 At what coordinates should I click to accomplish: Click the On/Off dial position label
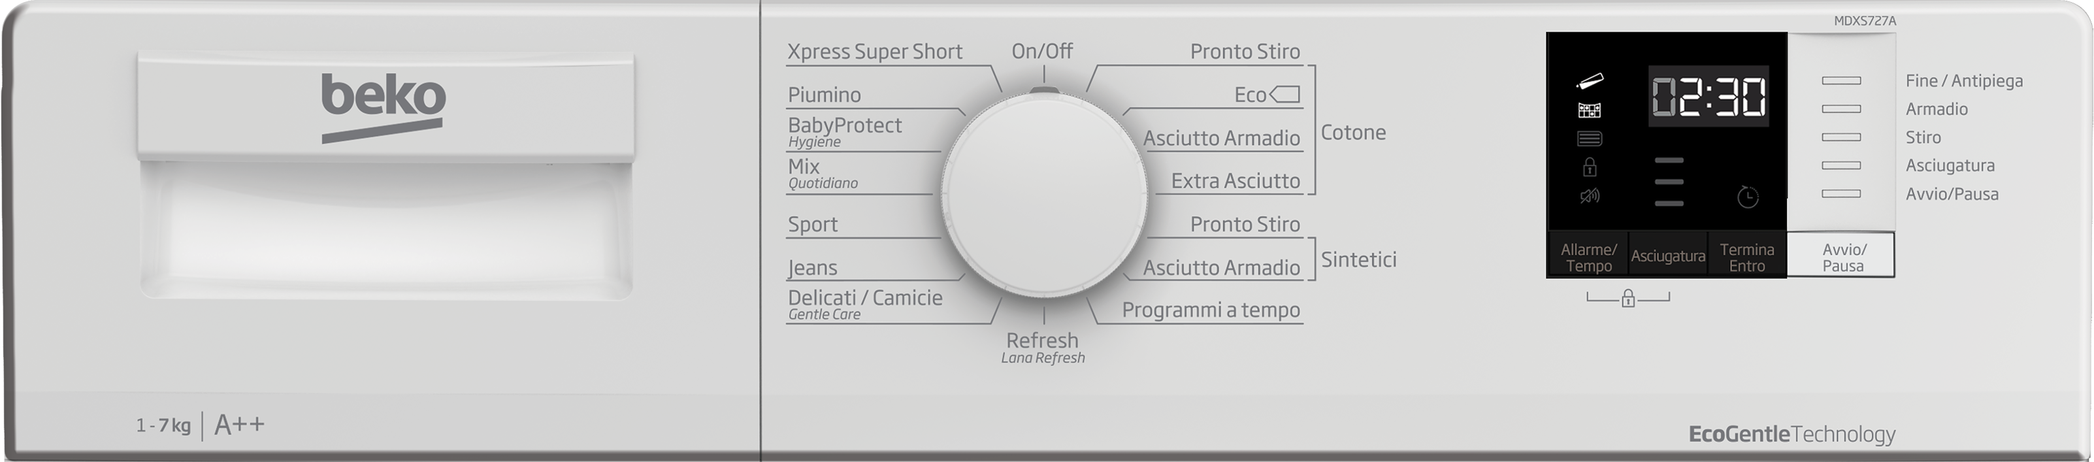(1041, 51)
